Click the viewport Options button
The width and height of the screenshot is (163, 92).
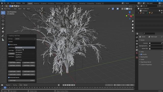131,6
